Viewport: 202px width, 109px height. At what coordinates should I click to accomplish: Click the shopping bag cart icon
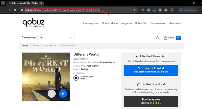click(x=166, y=38)
